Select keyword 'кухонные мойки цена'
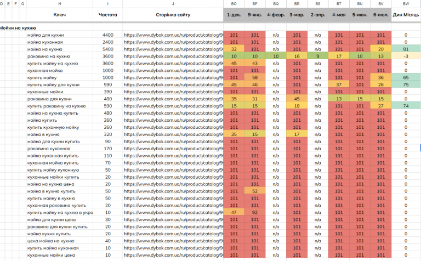Image resolution: width=421 pixels, height=261 pixels. coord(51,255)
